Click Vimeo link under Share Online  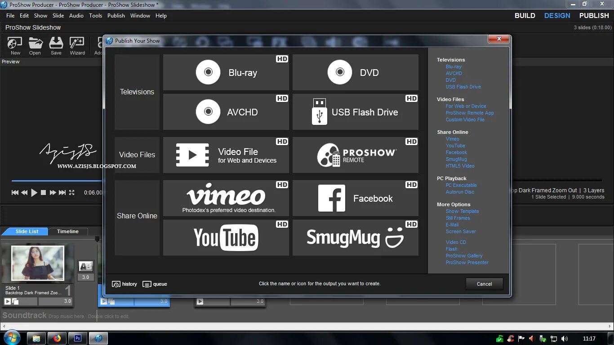pyautogui.click(x=452, y=139)
